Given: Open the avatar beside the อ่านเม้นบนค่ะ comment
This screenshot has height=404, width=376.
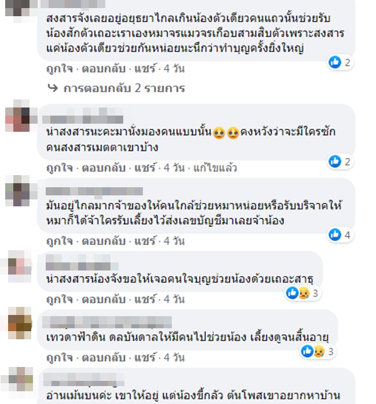Looking at the screenshot, I should pos(21,379).
